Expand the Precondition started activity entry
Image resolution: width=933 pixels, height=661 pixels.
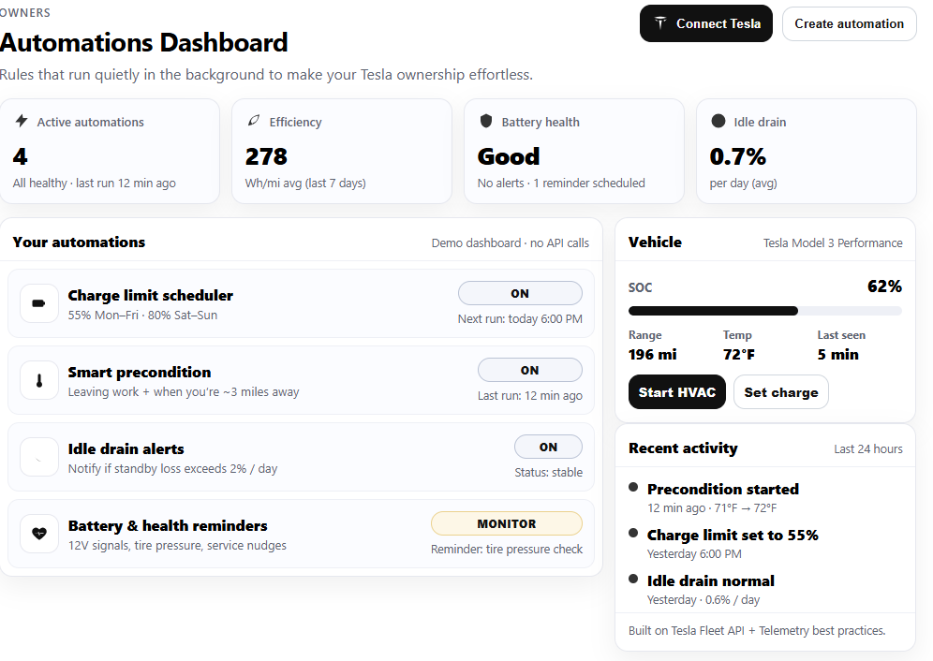pyautogui.click(x=723, y=489)
